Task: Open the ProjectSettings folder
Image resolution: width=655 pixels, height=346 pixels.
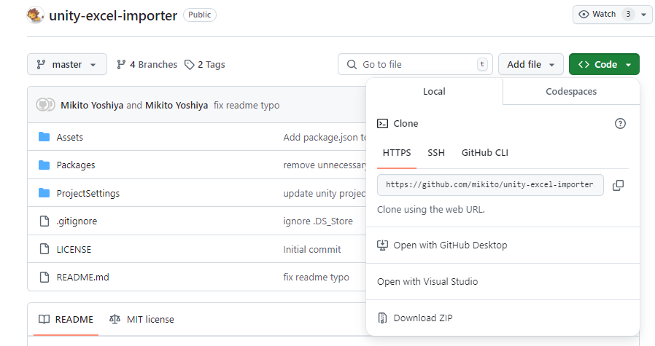Action: [88, 193]
